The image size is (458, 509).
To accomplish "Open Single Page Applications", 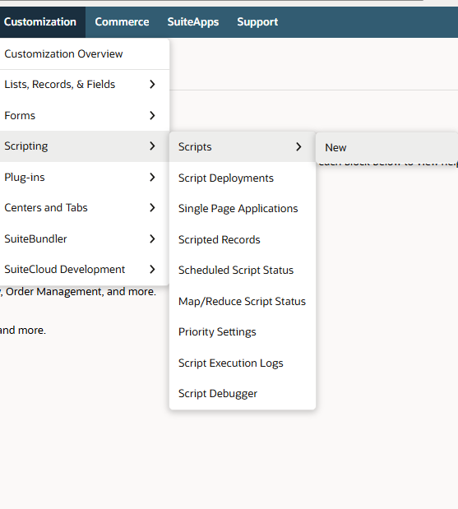I will tap(243, 208).
